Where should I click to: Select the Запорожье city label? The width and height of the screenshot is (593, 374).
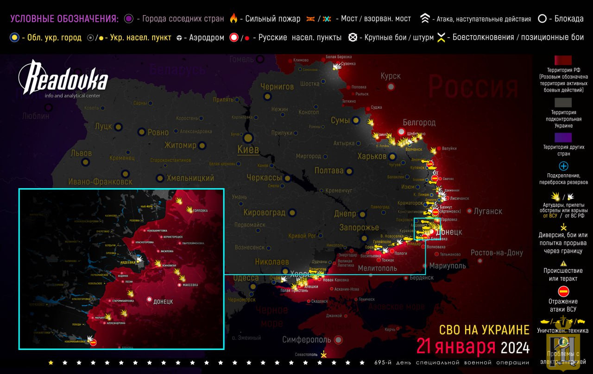point(359,227)
